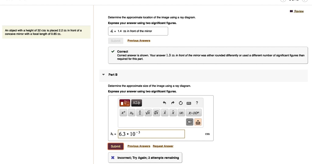Insert a fraction template

[140, 113]
